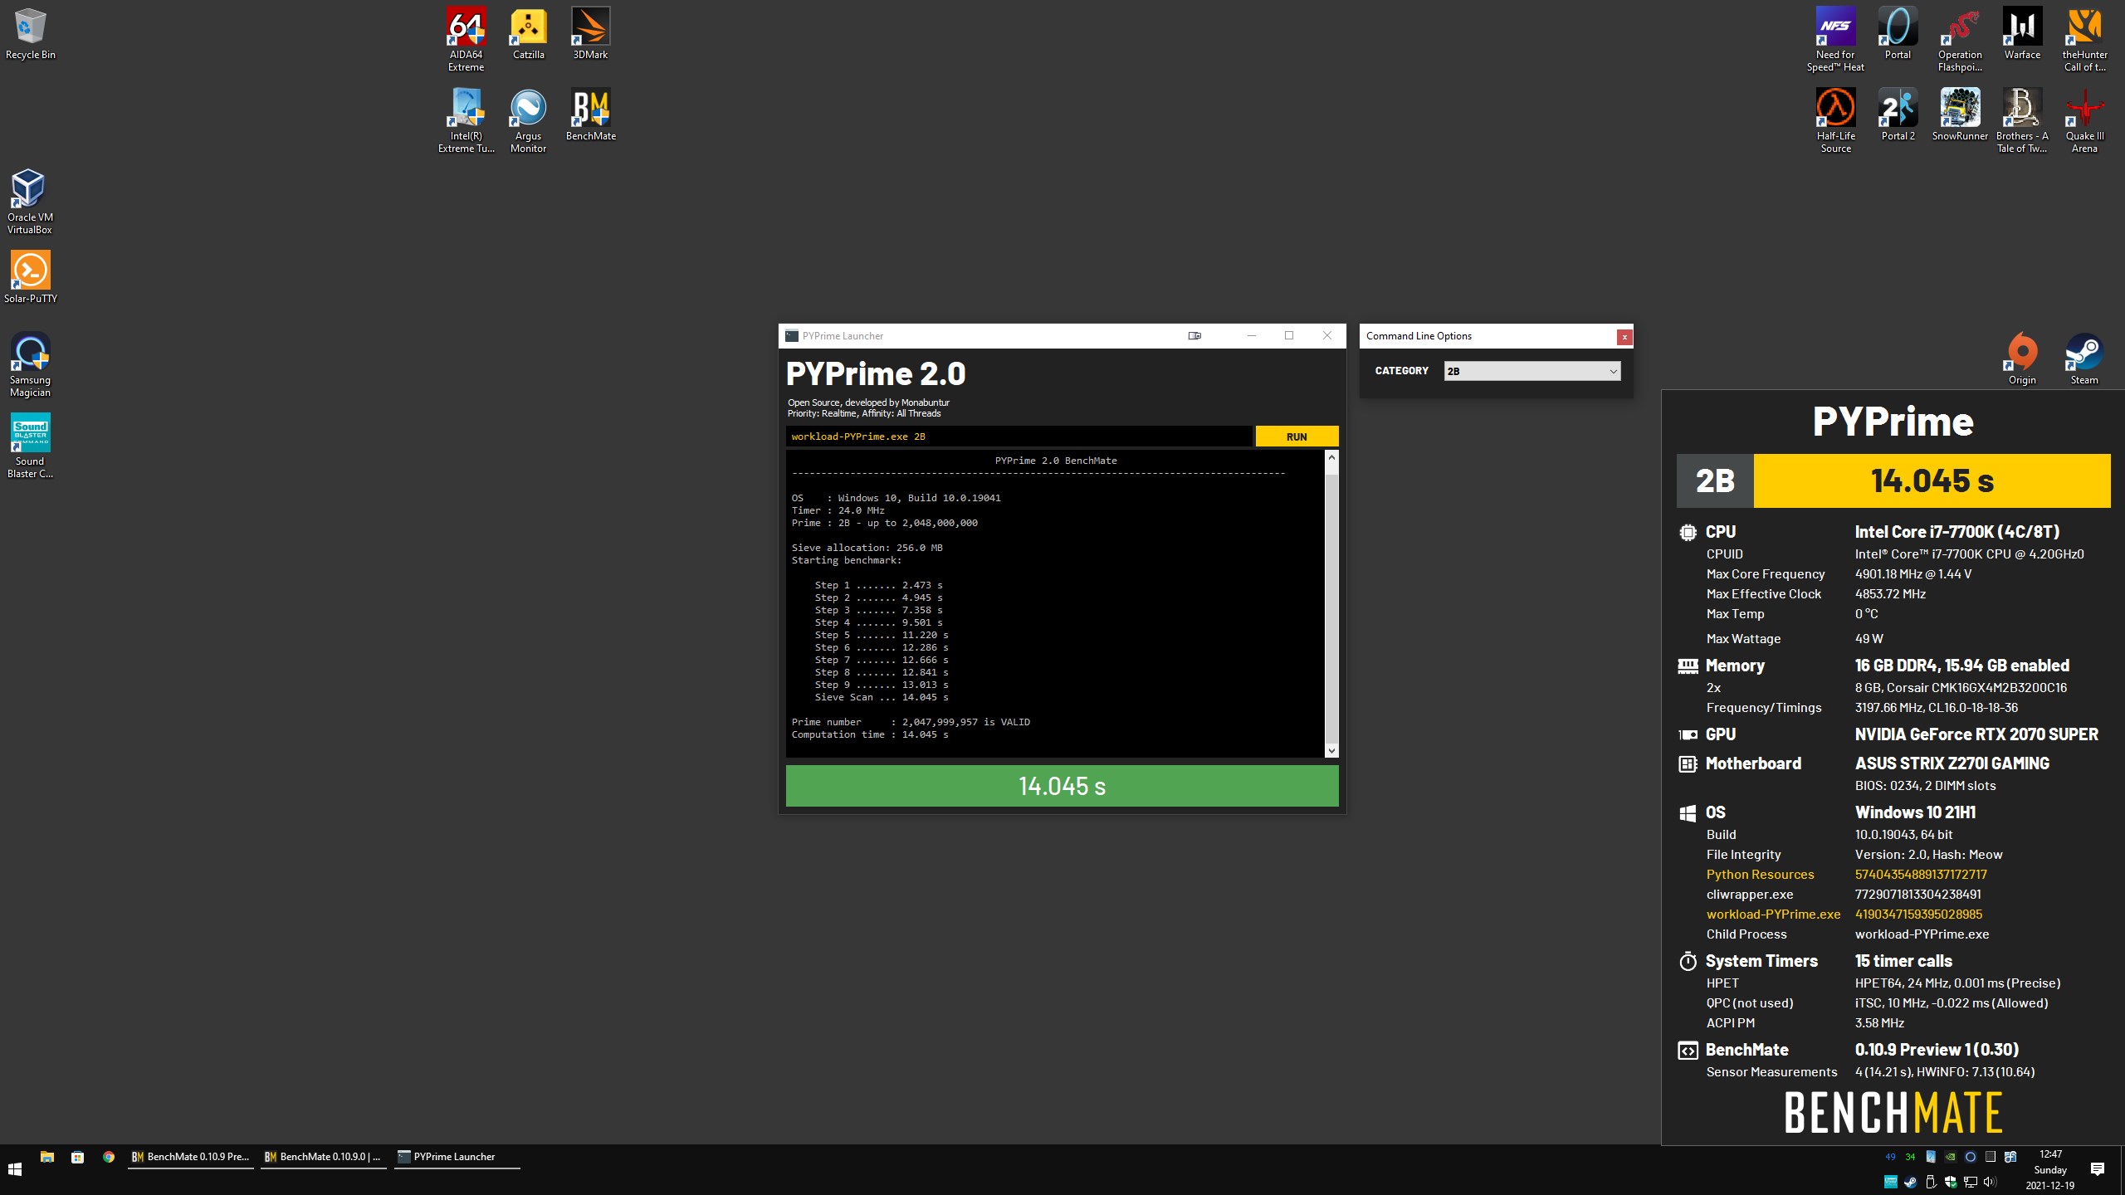The image size is (2125, 1195).
Task: Open the CATEGORY dropdown showing 2B
Action: 1531,371
